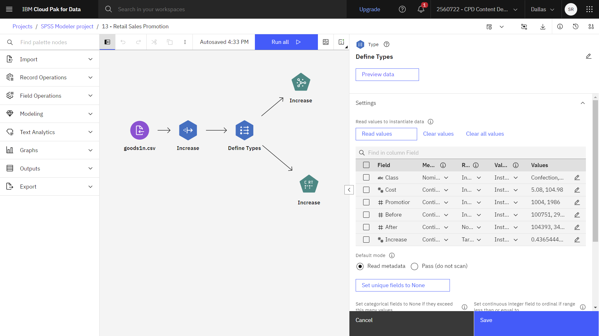Expand the Graphs palette category
Image resolution: width=599 pixels, height=336 pixels.
50,150
